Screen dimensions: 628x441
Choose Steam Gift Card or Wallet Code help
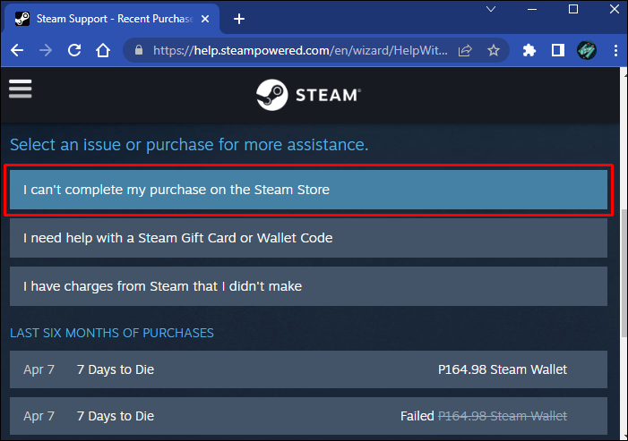(x=309, y=238)
